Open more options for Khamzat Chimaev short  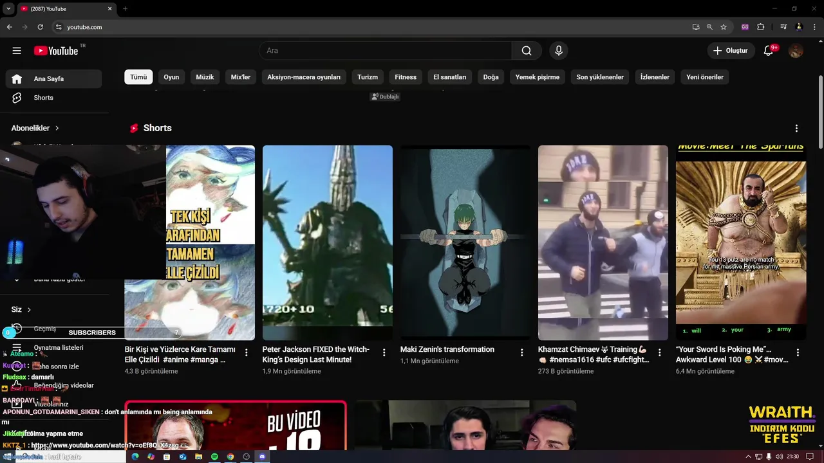(660, 352)
